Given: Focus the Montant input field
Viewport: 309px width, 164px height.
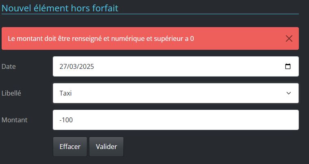Looking at the screenshot, I should 176,120.
